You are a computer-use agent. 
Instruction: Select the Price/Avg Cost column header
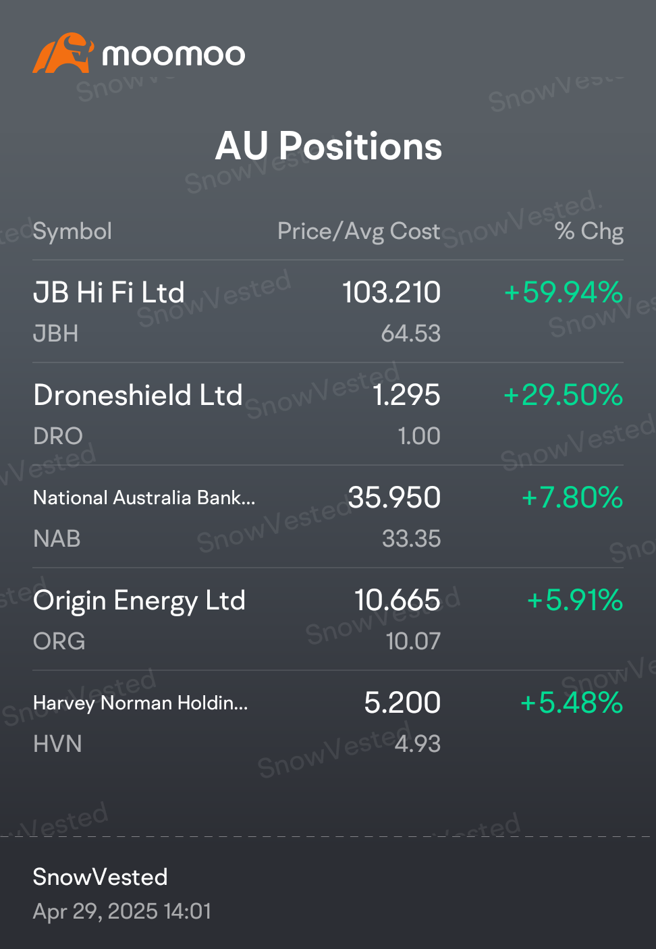coord(358,232)
